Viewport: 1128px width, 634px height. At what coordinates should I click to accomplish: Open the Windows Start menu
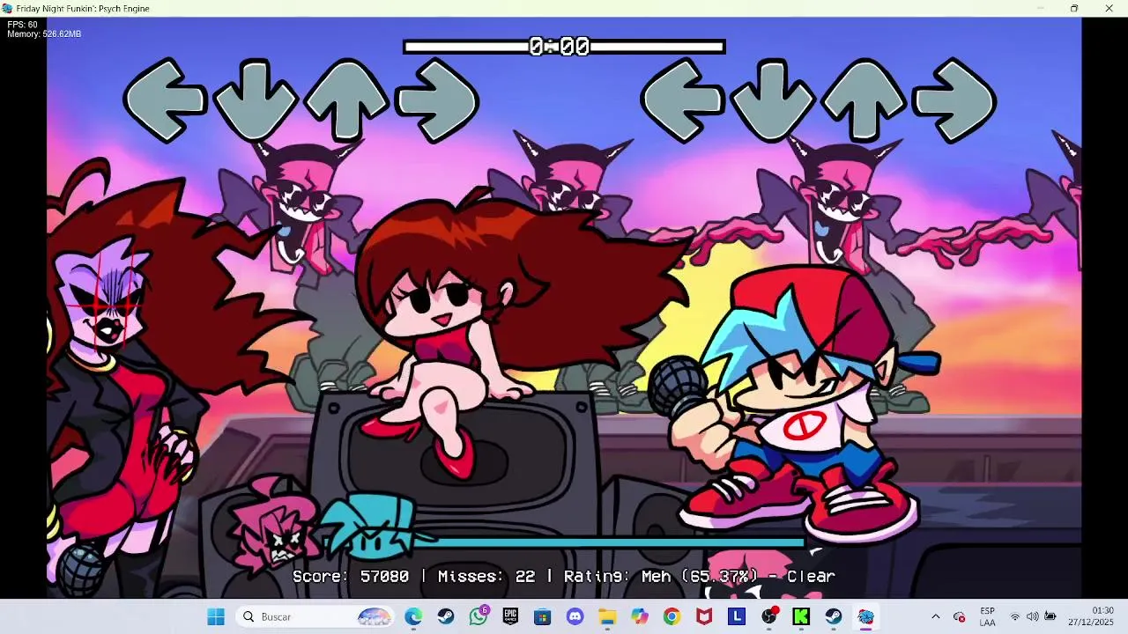(216, 616)
